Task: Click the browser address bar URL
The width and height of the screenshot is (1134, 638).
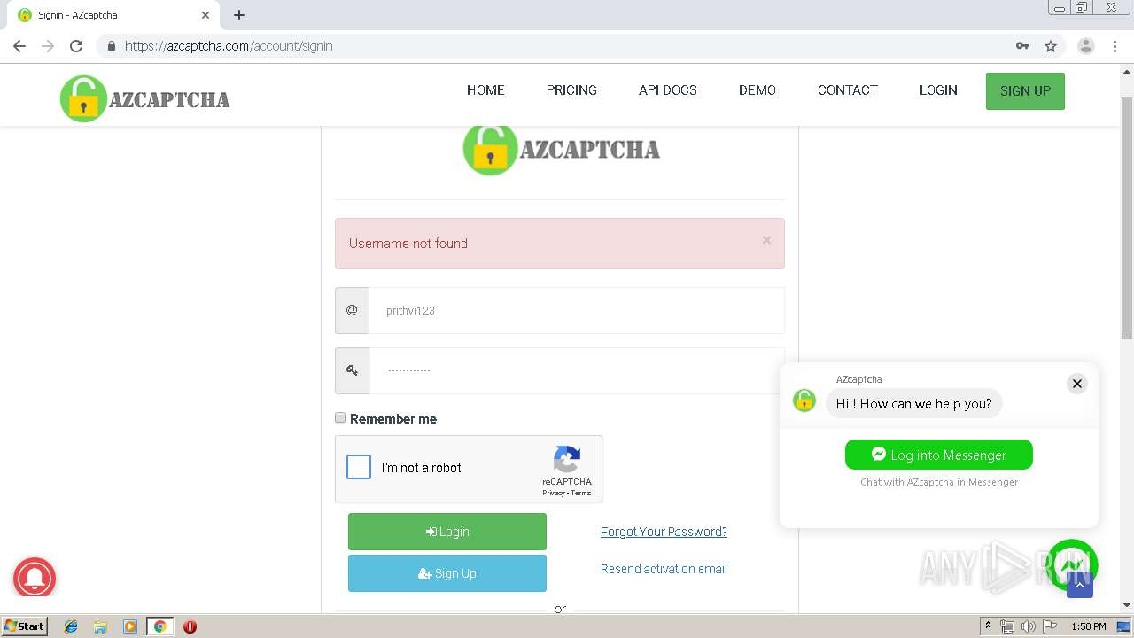Action: coord(229,46)
